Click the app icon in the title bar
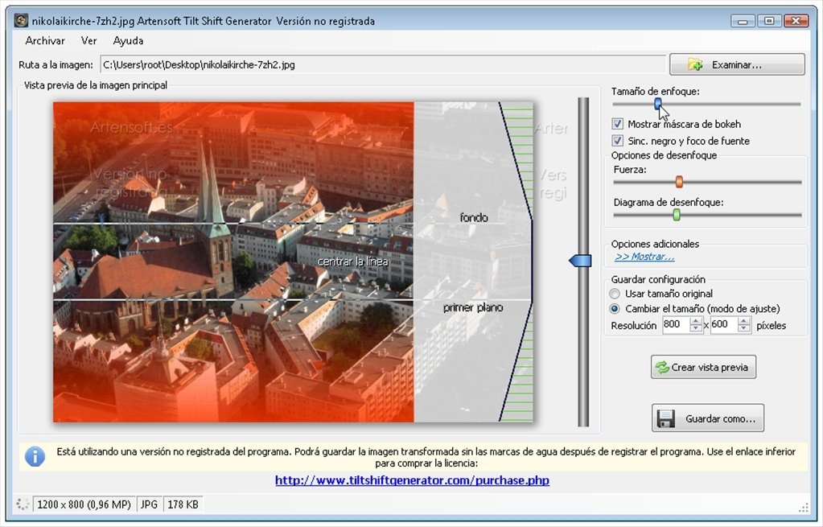823x527 pixels. tap(21, 21)
